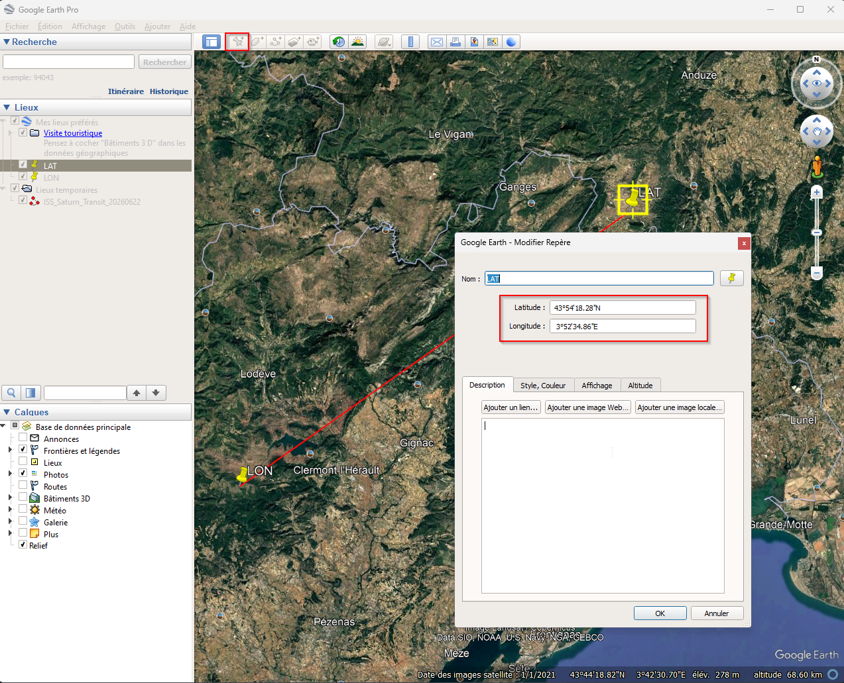
Task: Switch to the Altitude tab
Action: (640, 386)
